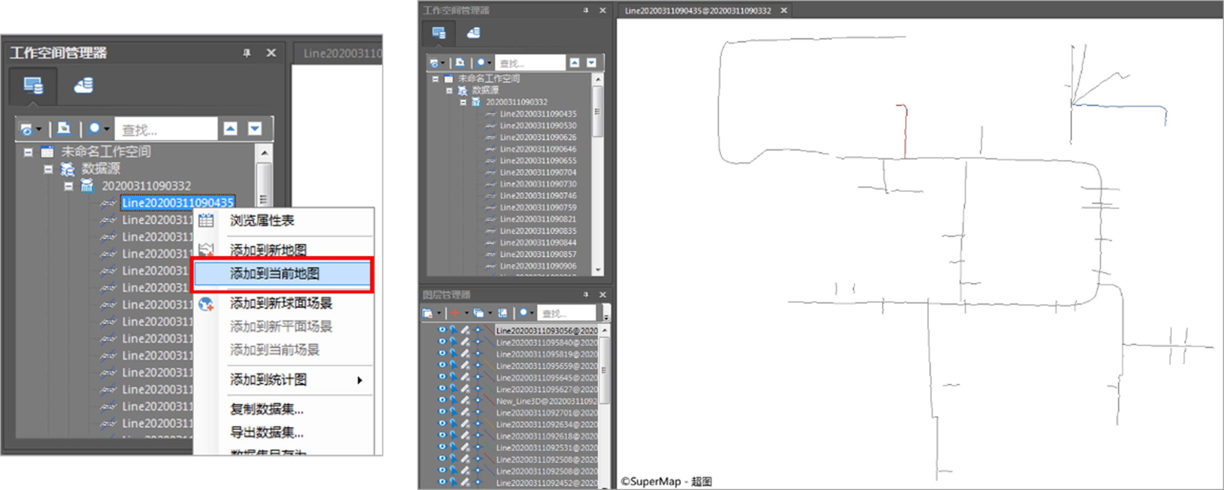Hide layer Line20200311093056 via its eye icon

442,329
